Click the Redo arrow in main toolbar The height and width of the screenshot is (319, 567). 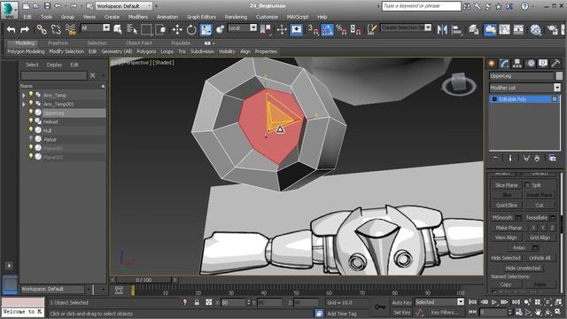25,29
